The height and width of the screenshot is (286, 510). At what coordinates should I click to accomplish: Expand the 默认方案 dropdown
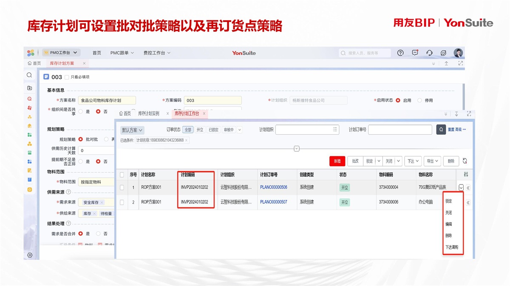[x=132, y=130]
